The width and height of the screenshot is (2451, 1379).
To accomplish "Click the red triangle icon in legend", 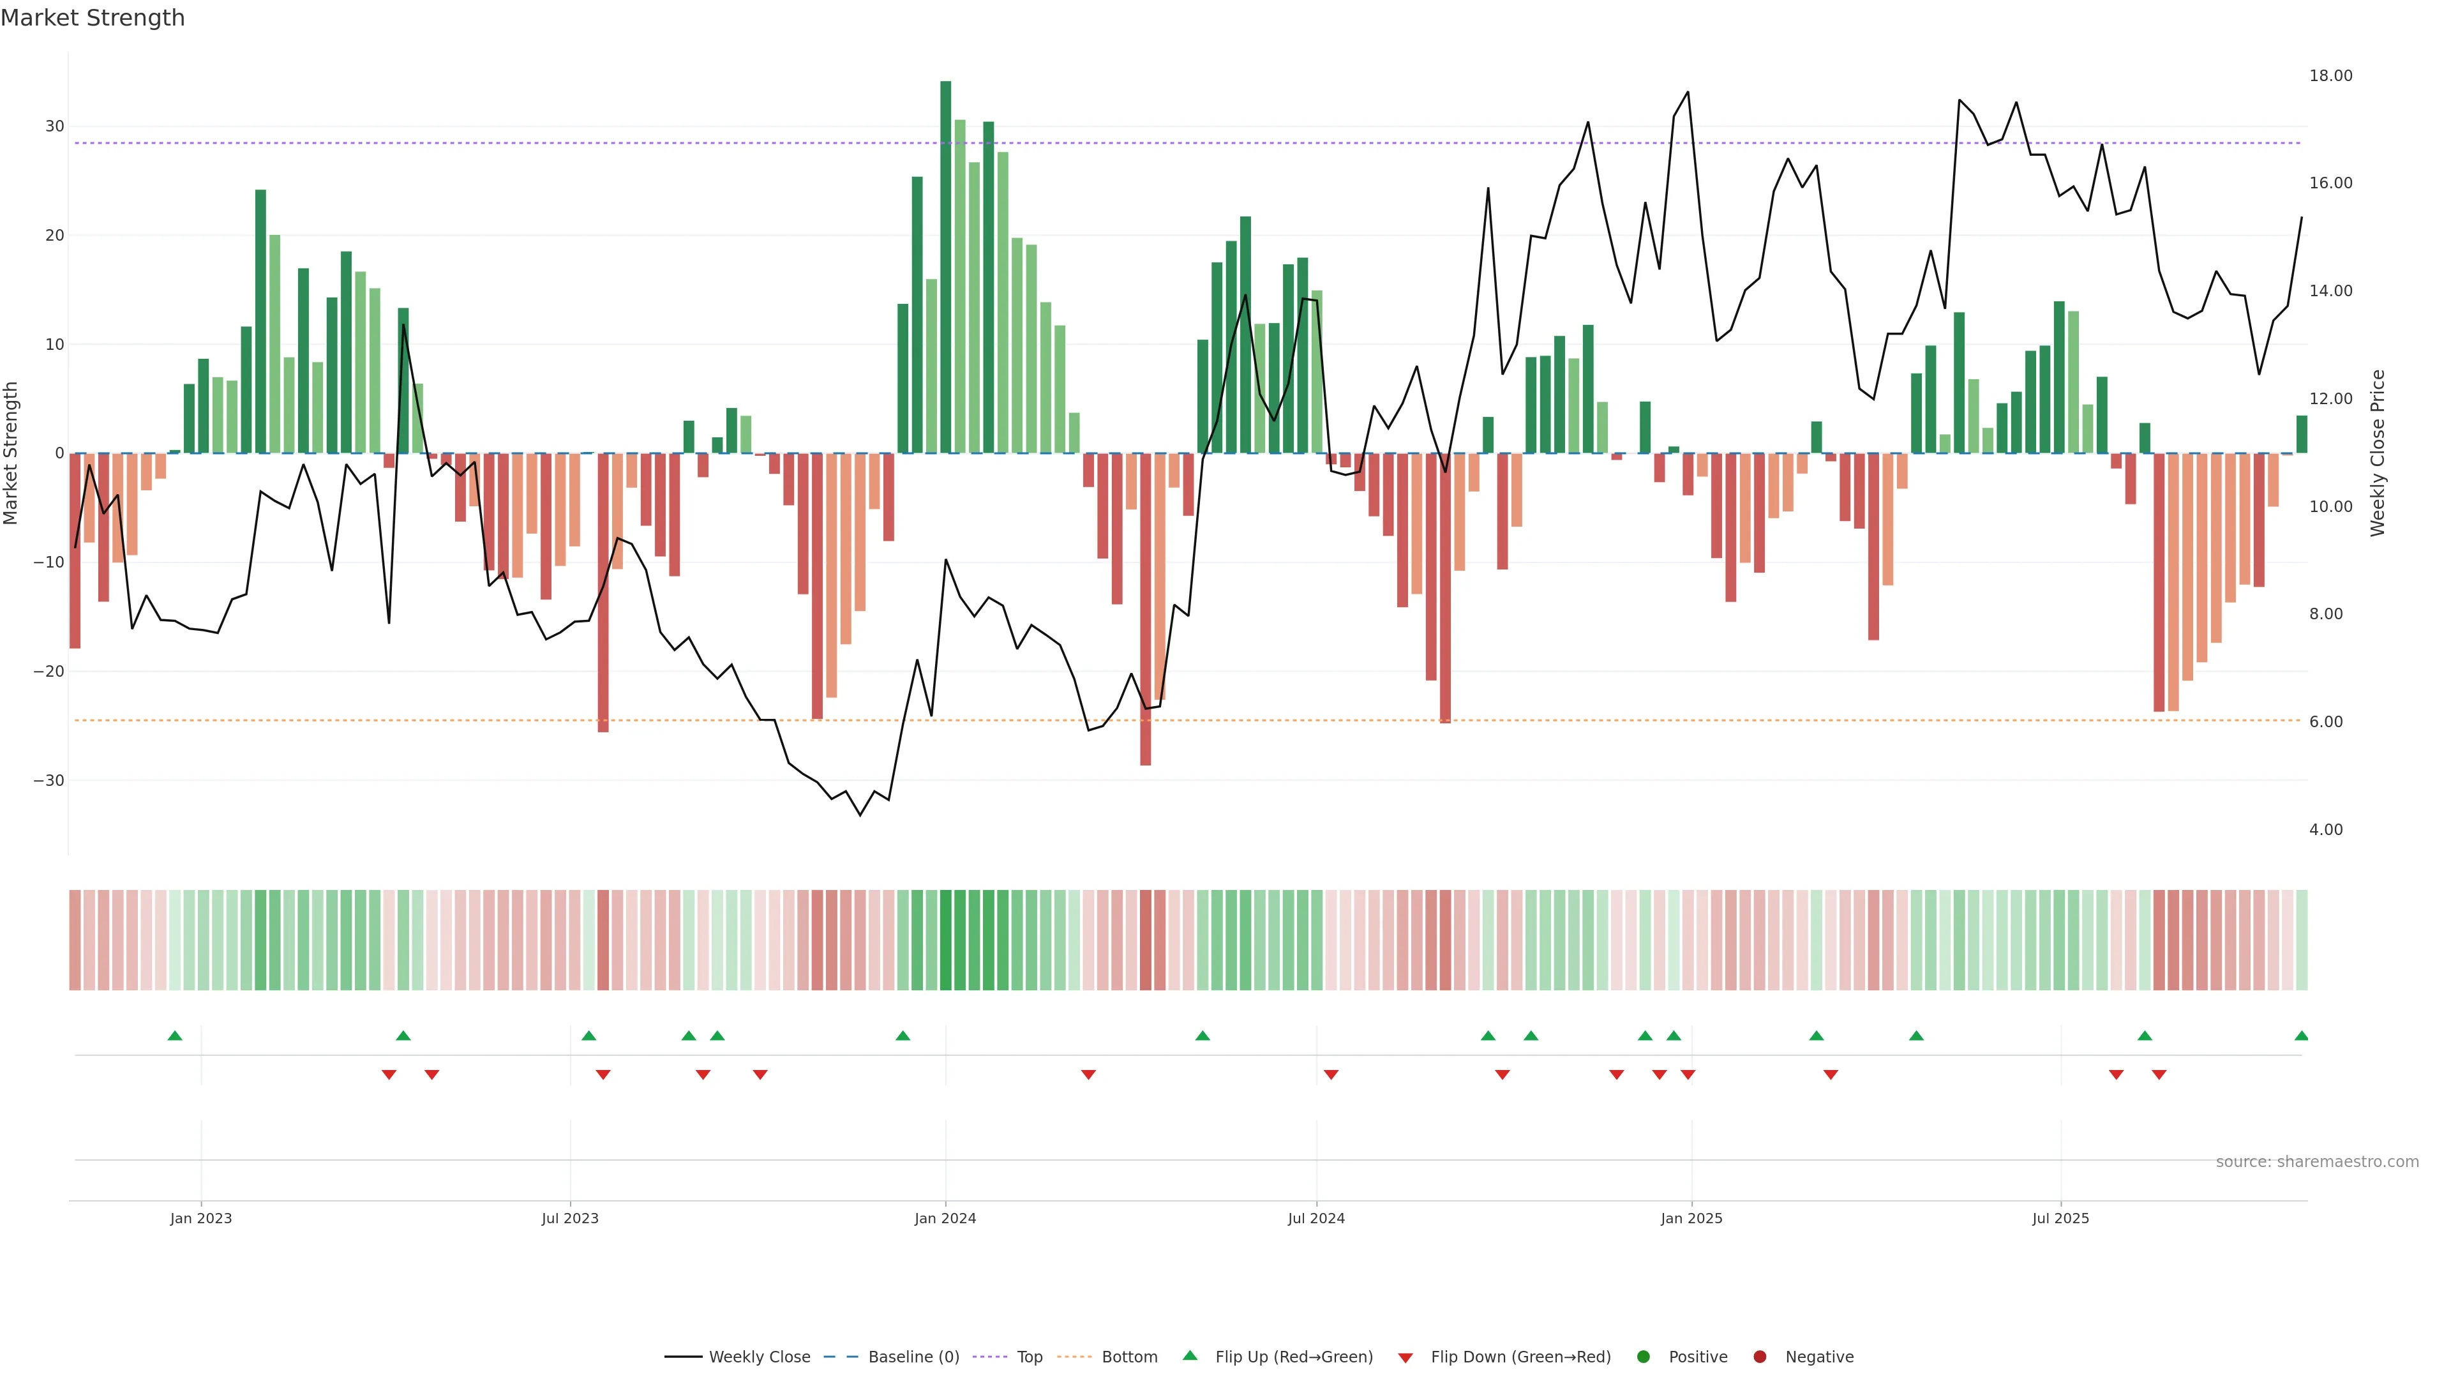I will pos(1405,1358).
